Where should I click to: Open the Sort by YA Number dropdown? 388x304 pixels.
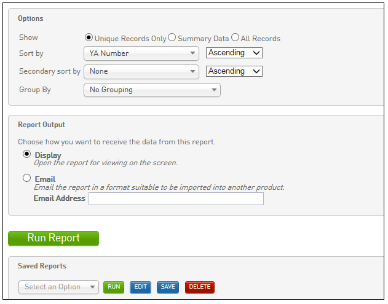pos(141,53)
